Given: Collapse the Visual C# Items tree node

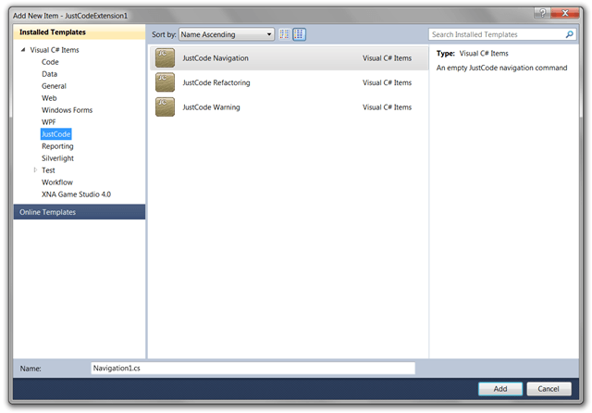Looking at the screenshot, I should coord(23,50).
